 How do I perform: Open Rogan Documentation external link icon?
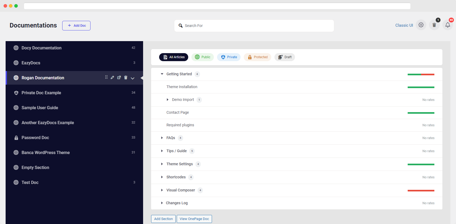click(119, 77)
